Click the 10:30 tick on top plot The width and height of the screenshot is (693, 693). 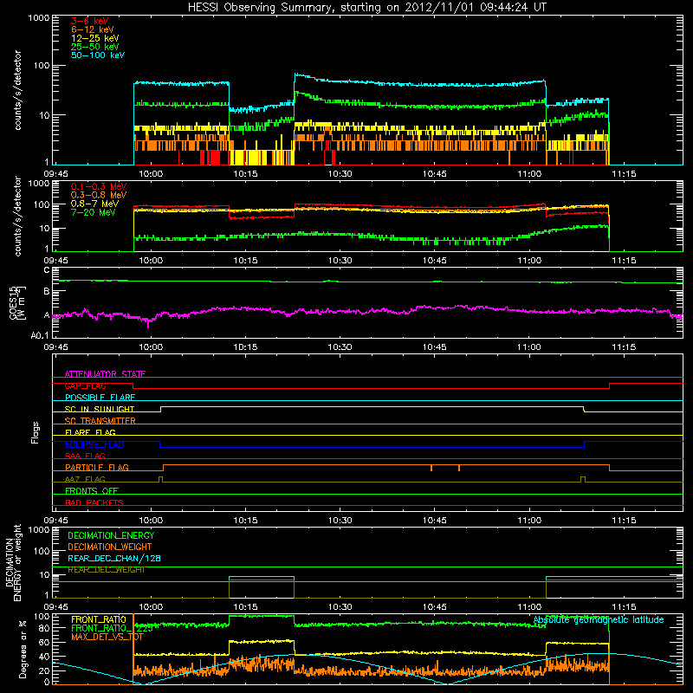[x=340, y=174]
